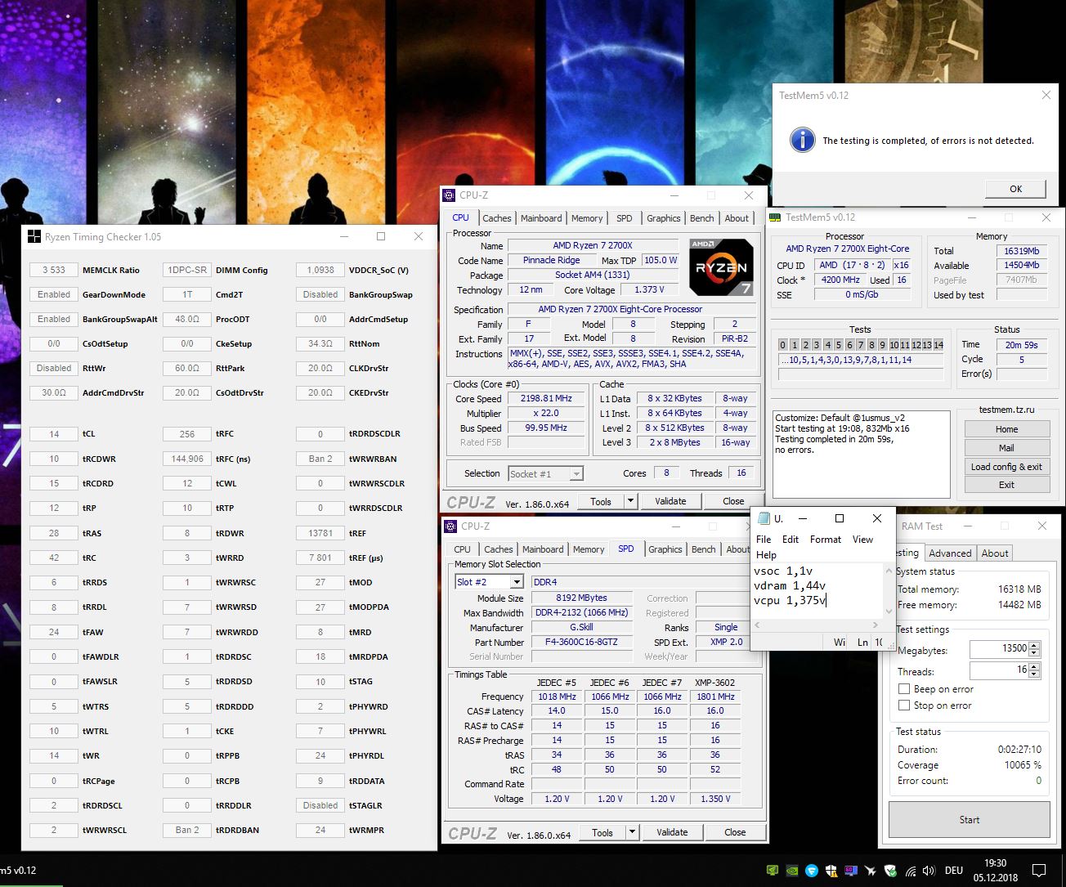1066x887 pixels.
Task: Click the lower CPU-Z window title icon
Action: coord(450,526)
